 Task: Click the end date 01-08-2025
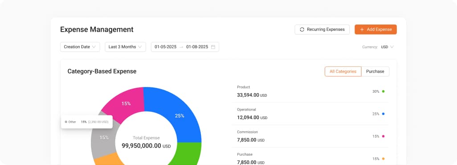[197, 47]
